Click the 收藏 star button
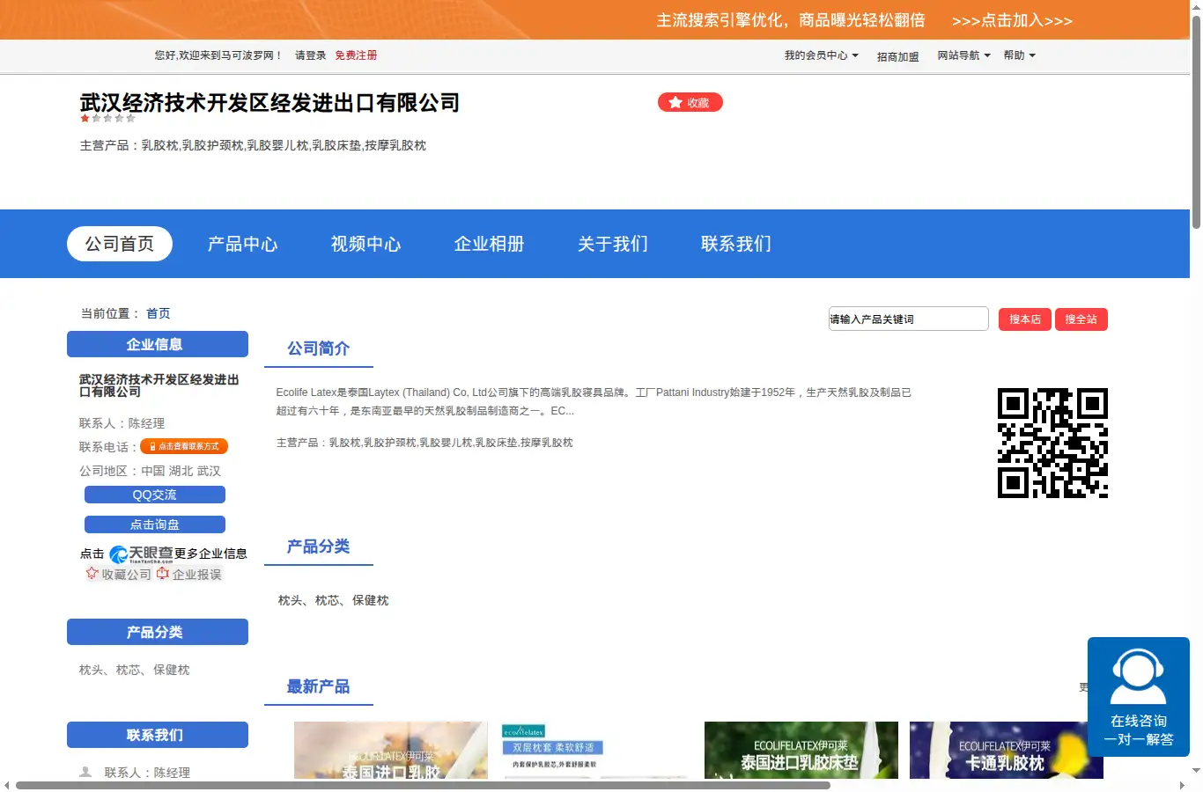Viewport: 1203px width, 792px height. coord(690,103)
